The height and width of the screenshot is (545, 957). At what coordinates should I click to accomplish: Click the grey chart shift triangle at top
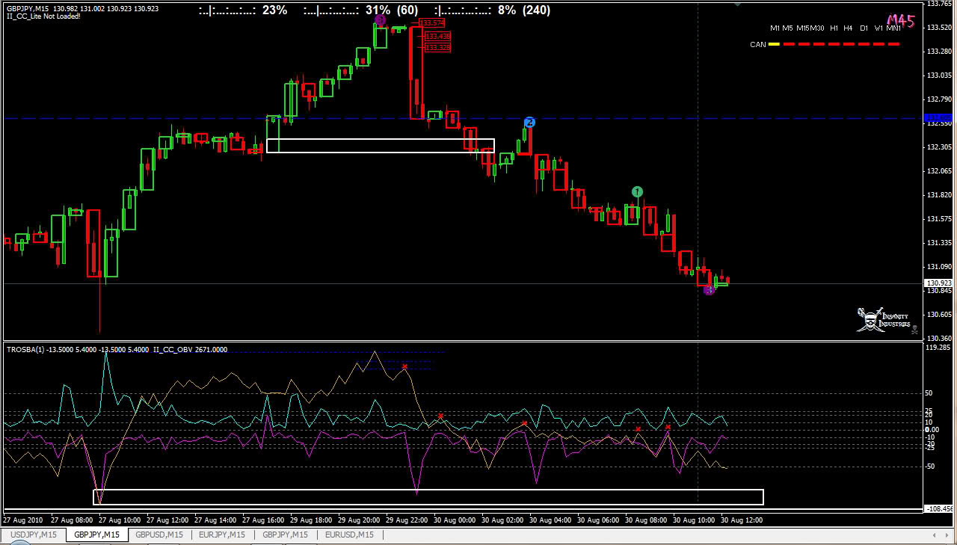[738, 4]
